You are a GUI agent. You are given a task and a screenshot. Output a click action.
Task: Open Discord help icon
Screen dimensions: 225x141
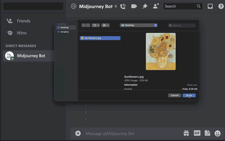(x=221, y=6)
